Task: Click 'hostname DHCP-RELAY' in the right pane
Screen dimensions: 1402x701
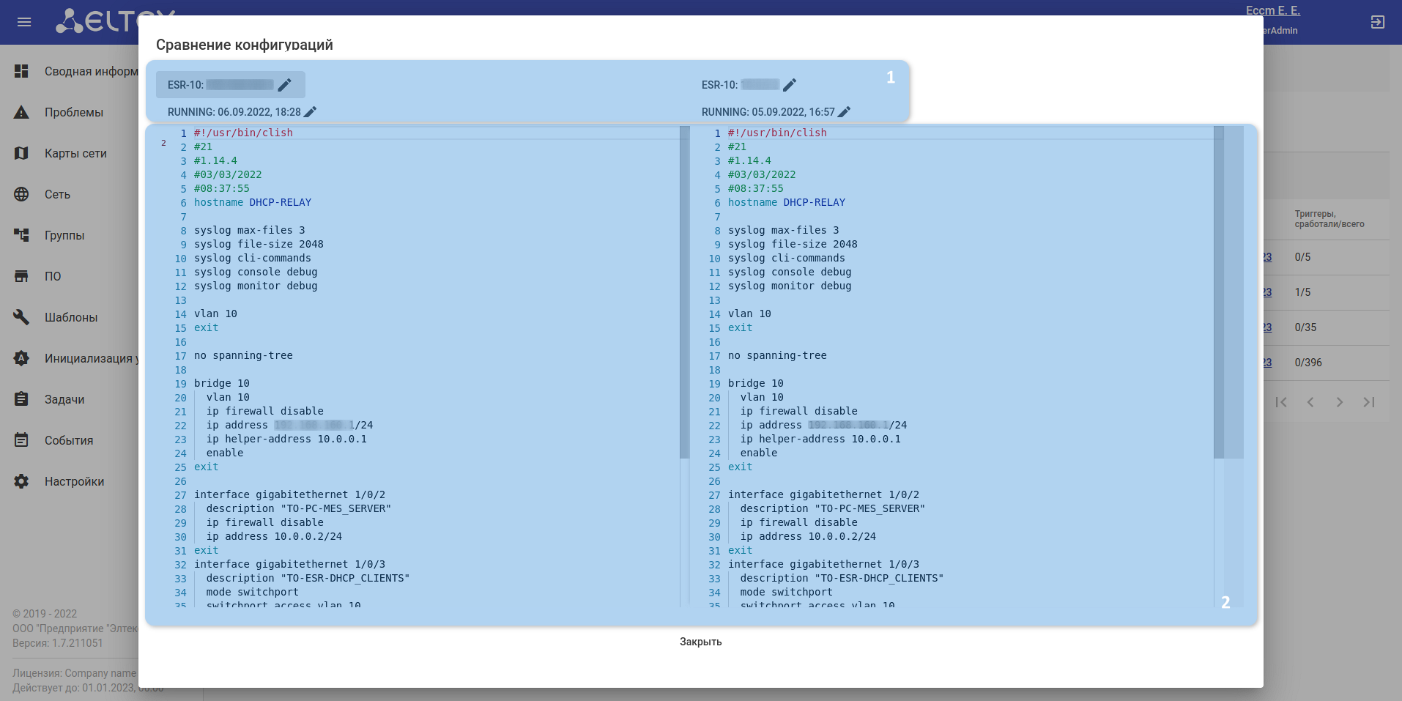Action: tap(787, 202)
